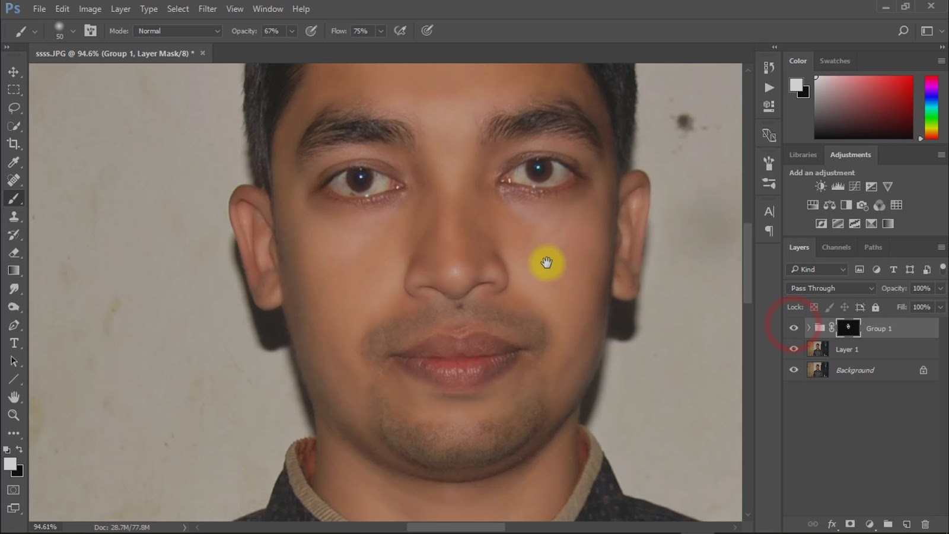Select the History Brush tool
The width and height of the screenshot is (949, 534).
(14, 234)
